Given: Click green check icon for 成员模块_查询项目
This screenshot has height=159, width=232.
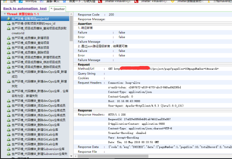Looking at the screenshot, I should point(9,43).
